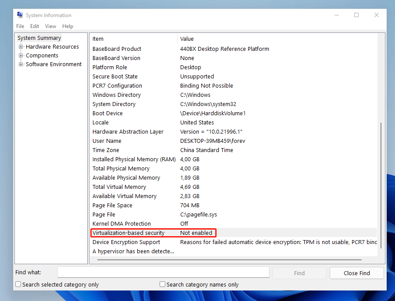Open the Help menu
The width and height of the screenshot is (395, 301).
[68, 26]
